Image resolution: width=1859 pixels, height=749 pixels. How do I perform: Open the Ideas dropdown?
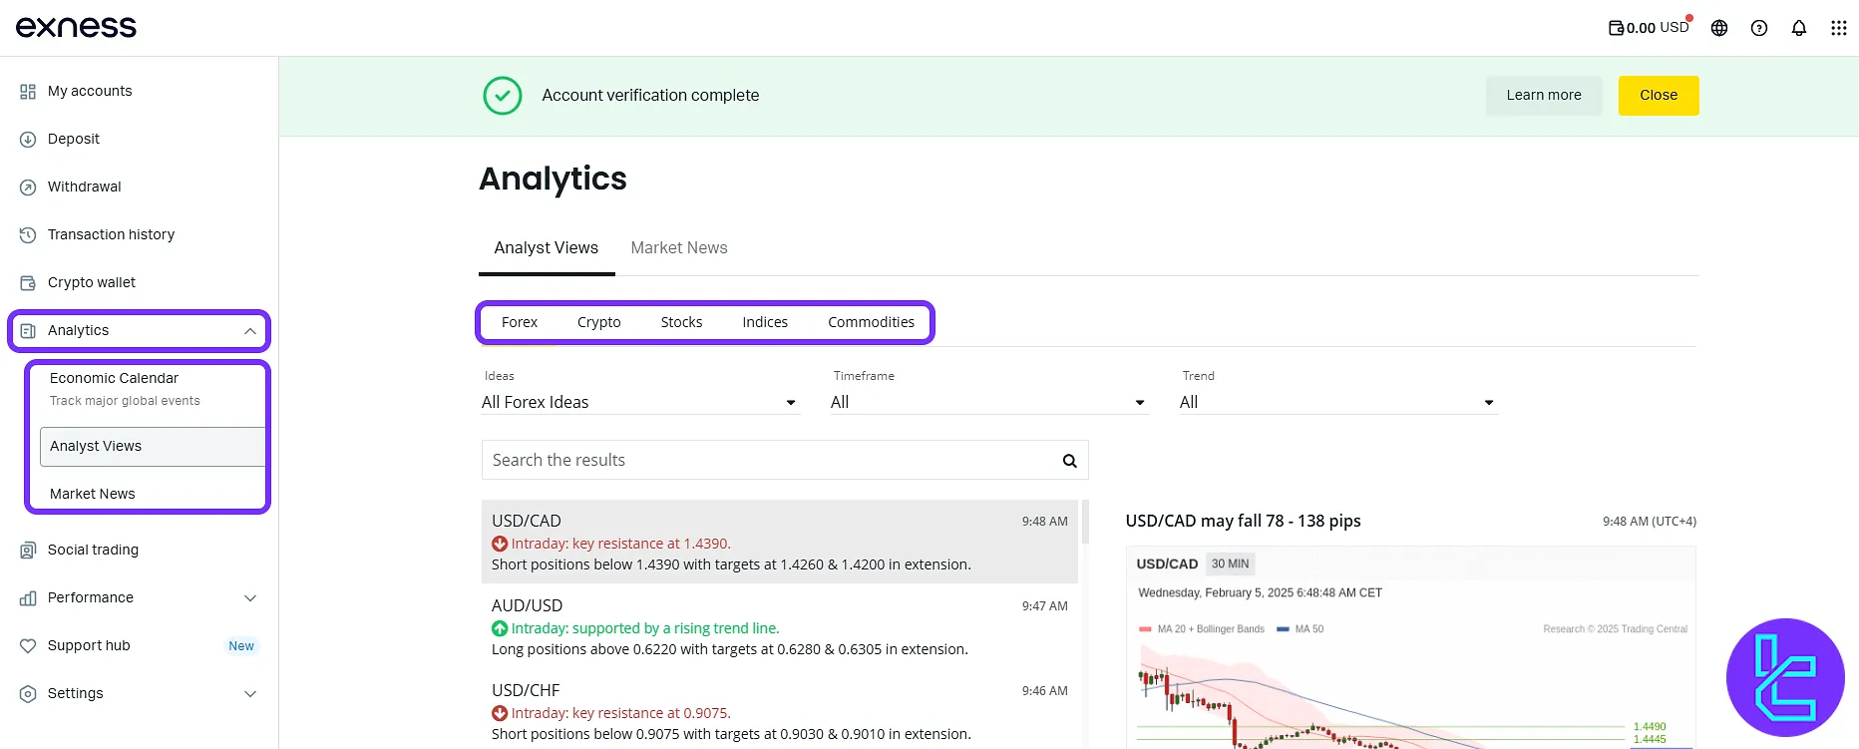[640, 402]
